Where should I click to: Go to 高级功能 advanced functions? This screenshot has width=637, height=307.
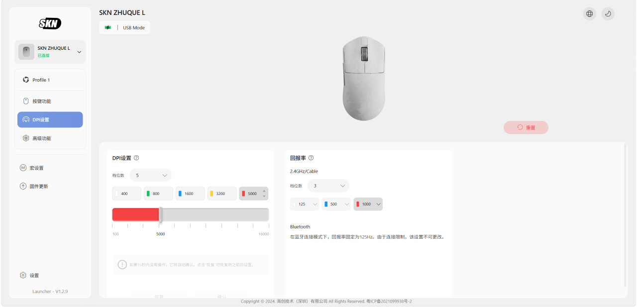50,138
